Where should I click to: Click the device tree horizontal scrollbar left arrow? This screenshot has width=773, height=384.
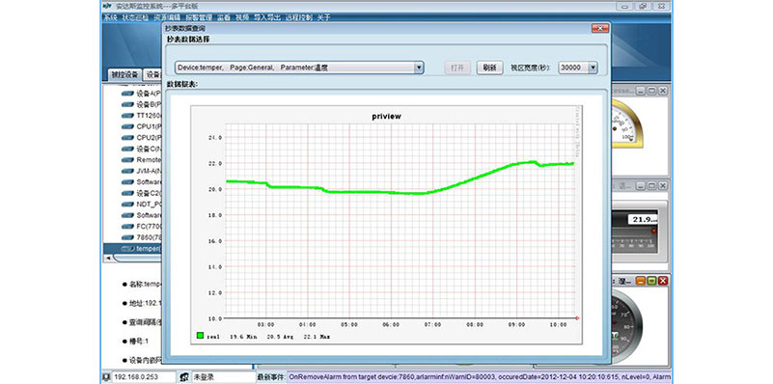tap(107, 259)
